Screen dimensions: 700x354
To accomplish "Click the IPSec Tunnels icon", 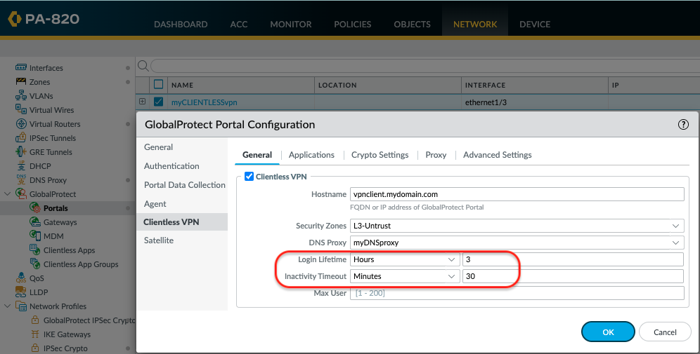I will point(20,138).
